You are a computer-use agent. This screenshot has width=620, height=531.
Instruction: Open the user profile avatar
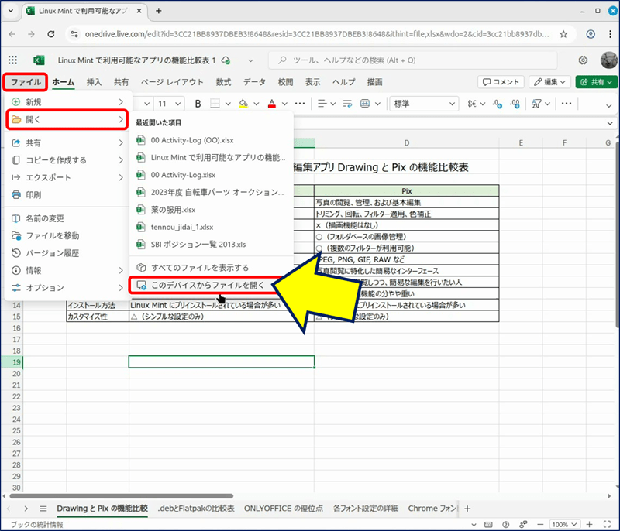[608, 60]
